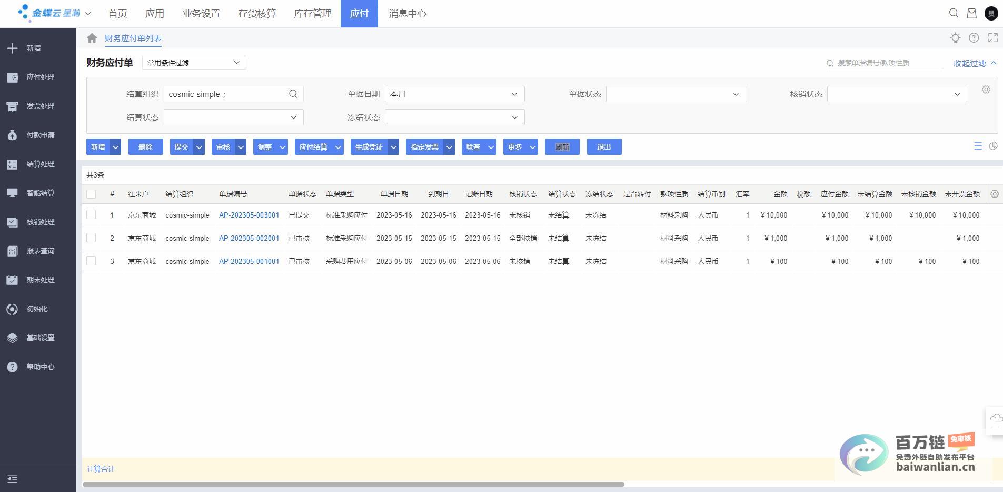Open 业务设置 top menu
Viewport: 1003px width, 492px height.
(x=201, y=14)
